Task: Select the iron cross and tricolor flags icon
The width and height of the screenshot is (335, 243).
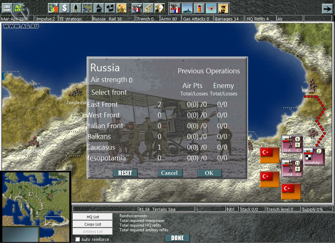Action: [x=175, y=8]
